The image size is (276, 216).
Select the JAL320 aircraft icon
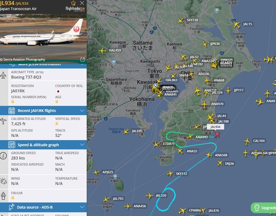click(149, 196)
